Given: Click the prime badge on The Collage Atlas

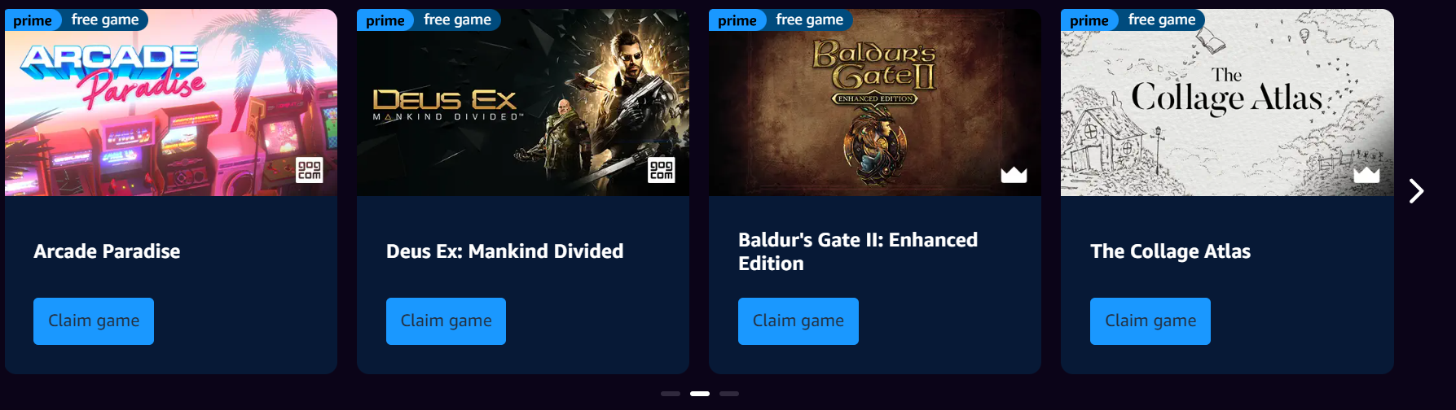Looking at the screenshot, I should tap(1089, 20).
